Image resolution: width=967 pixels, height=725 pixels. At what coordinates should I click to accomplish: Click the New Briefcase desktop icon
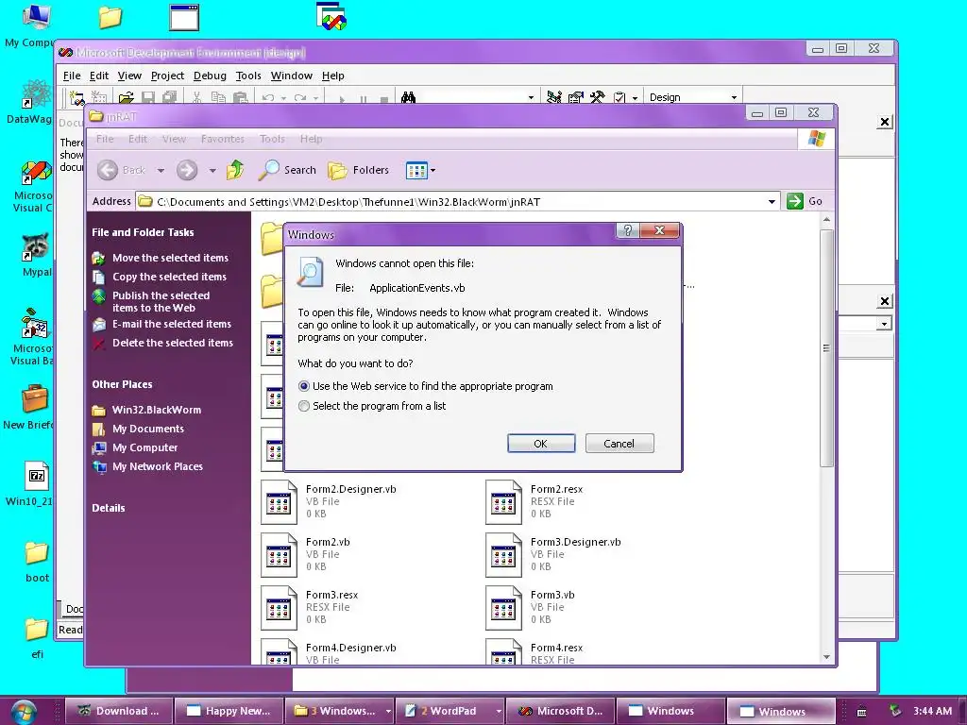click(35, 399)
